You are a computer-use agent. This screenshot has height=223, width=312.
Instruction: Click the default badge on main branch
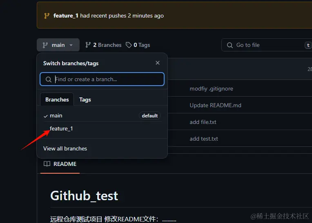(149, 115)
